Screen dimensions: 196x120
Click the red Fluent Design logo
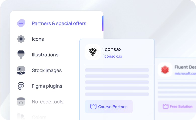pos(165,70)
